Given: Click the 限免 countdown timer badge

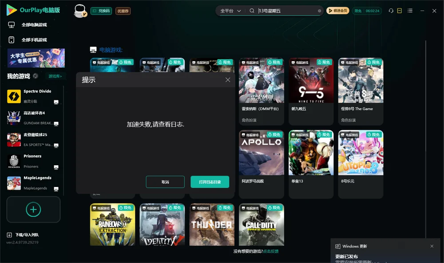Looking at the screenshot, I should pyautogui.click(x=367, y=11).
